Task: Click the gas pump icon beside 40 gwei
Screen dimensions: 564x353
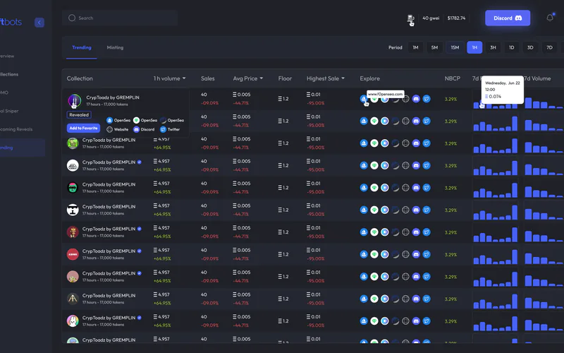Action: point(410,18)
